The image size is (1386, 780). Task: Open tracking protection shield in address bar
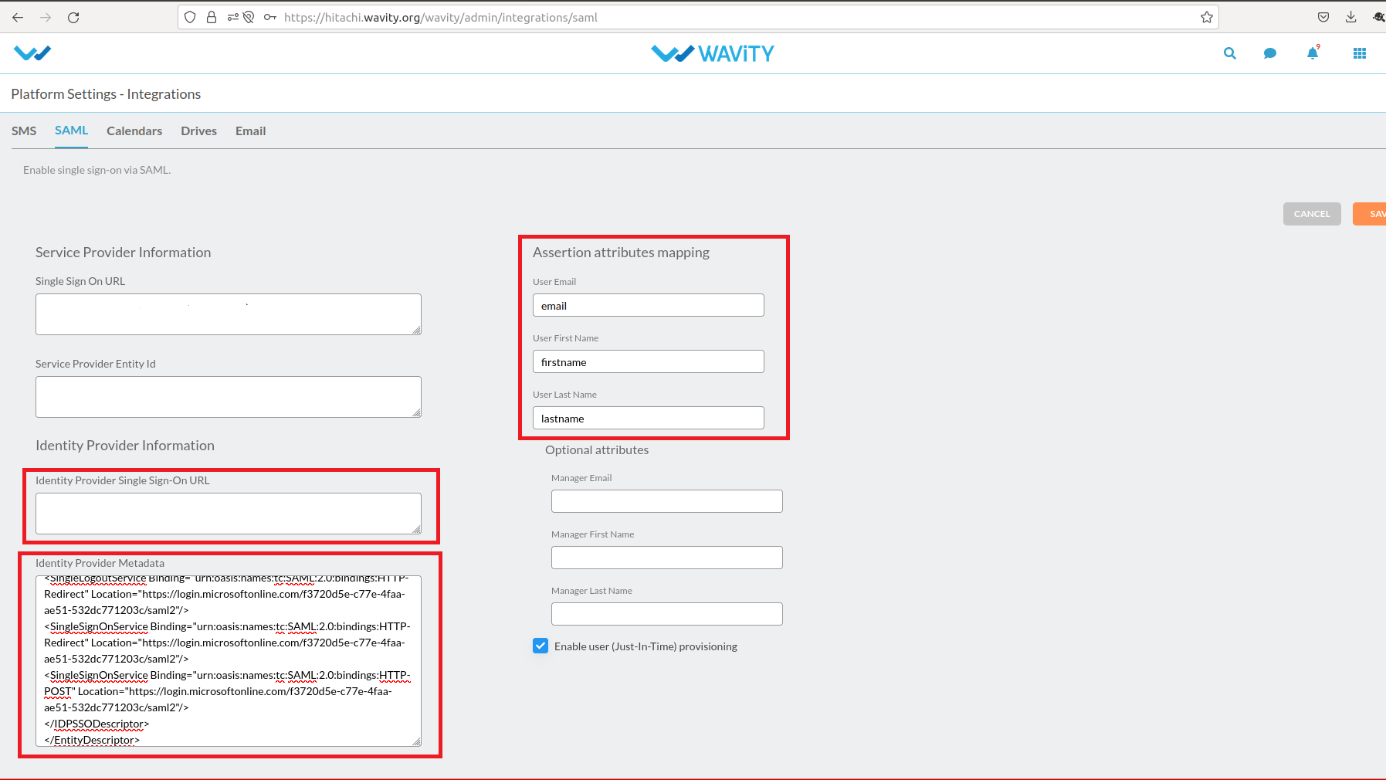tap(190, 17)
